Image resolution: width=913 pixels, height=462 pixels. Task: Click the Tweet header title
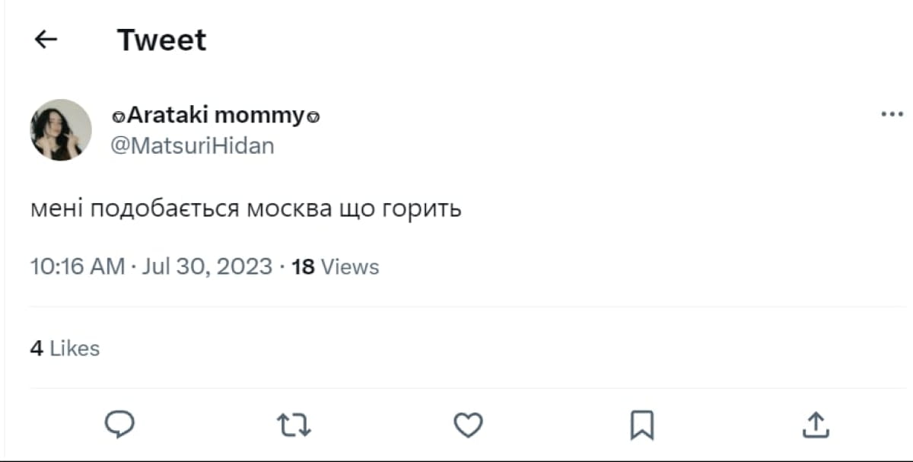[161, 40]
